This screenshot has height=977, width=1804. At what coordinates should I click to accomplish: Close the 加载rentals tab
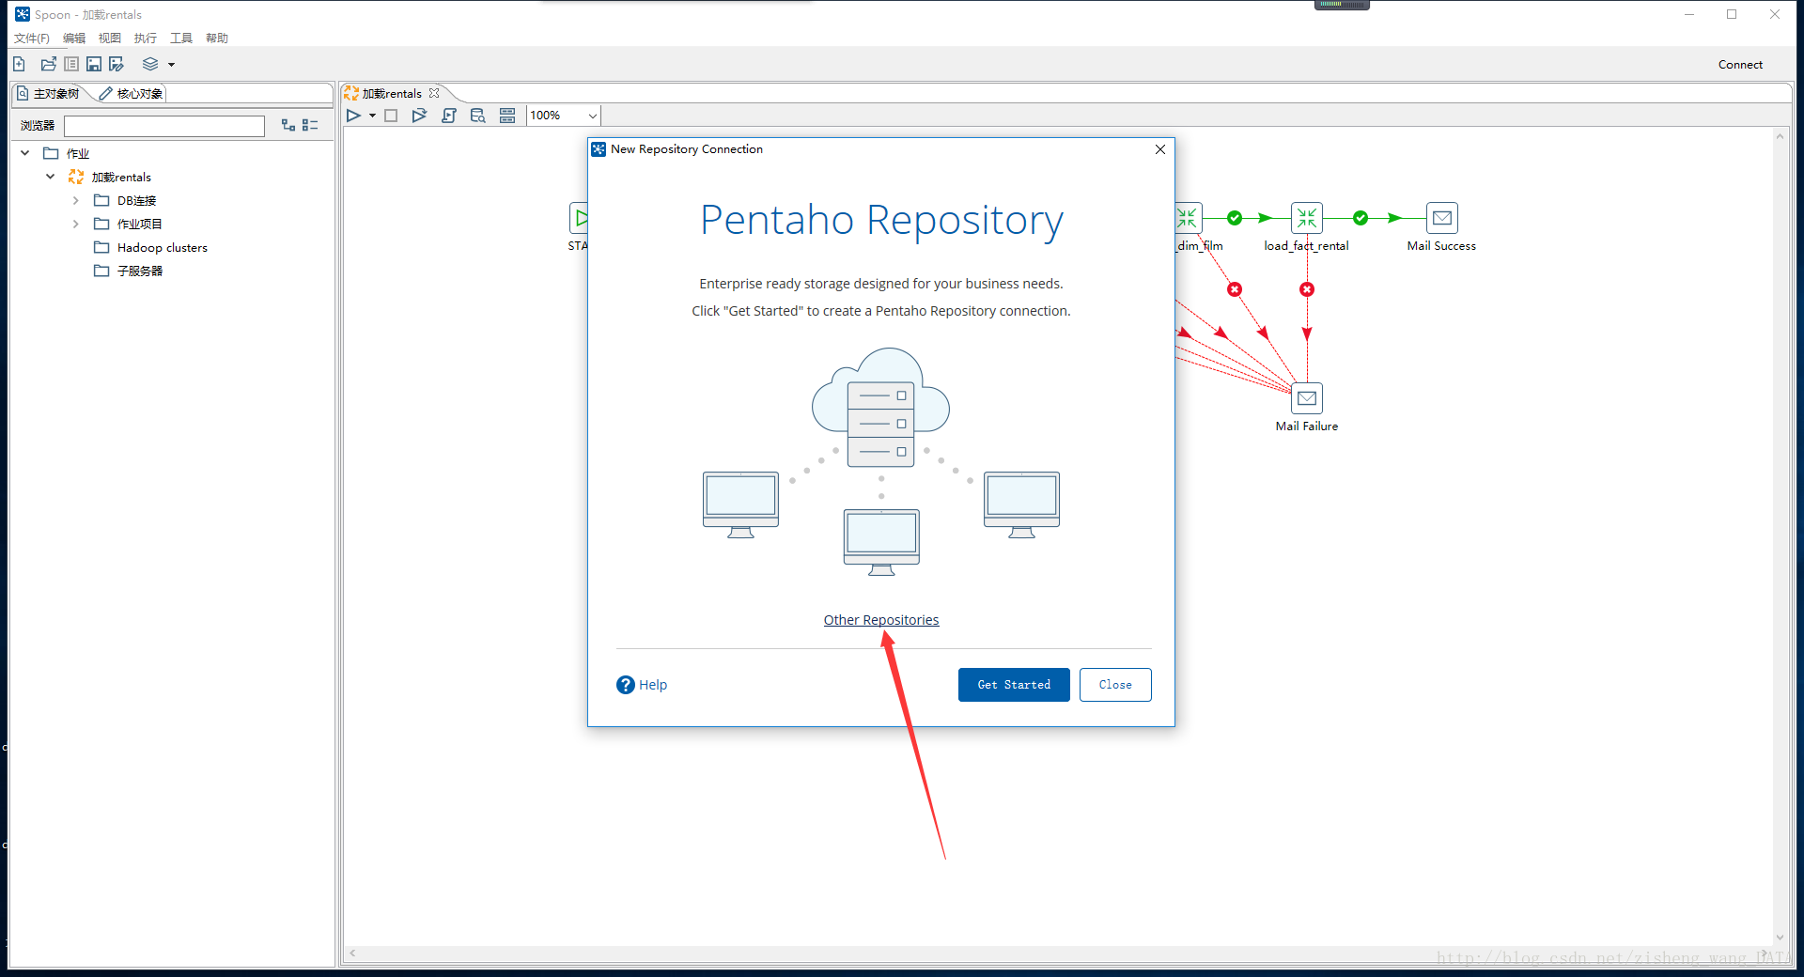point(434,93)
